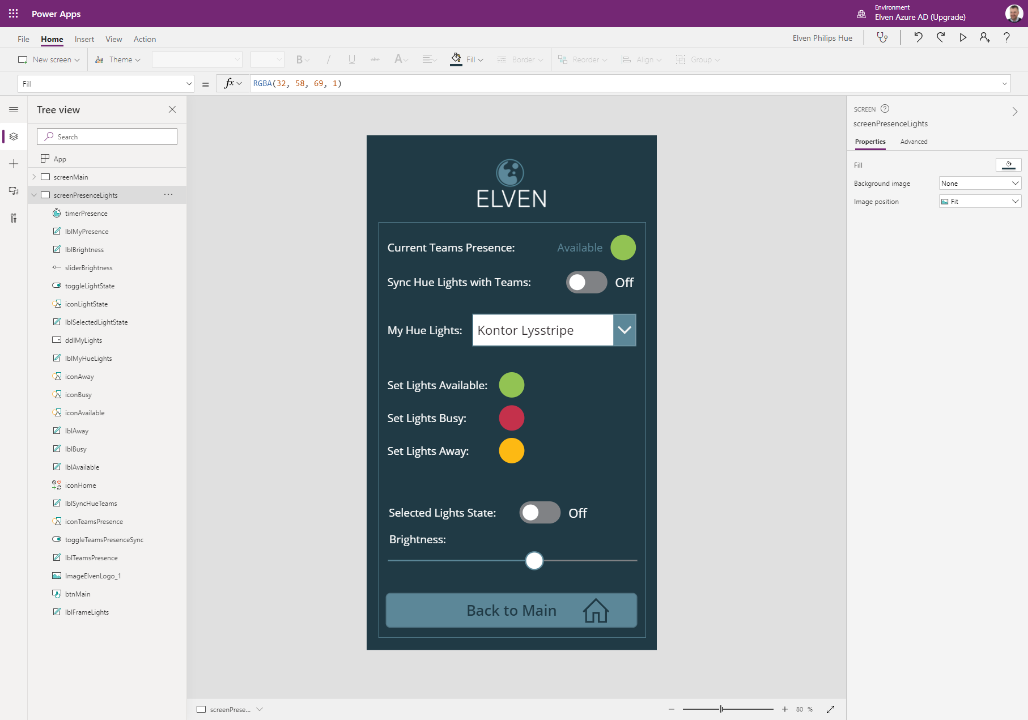
Task: Open the File menu
Action: pyautogui.click(x=23, y=39)
